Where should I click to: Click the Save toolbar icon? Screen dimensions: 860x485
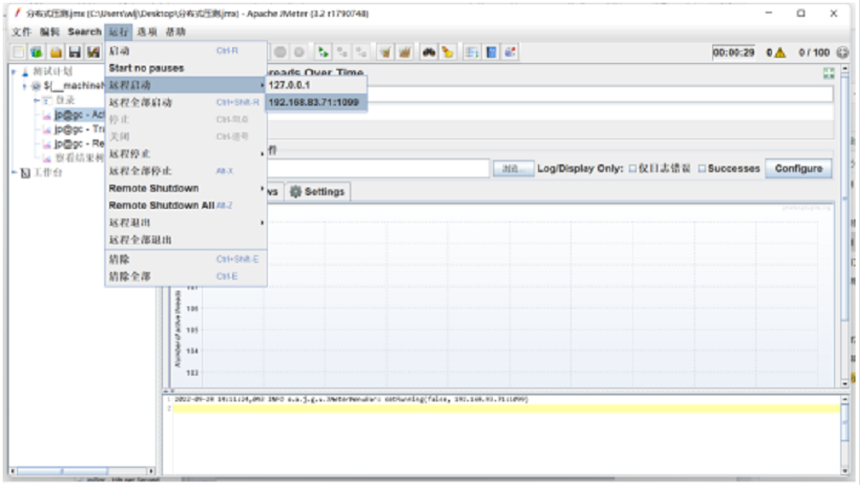tap(75, 53)
